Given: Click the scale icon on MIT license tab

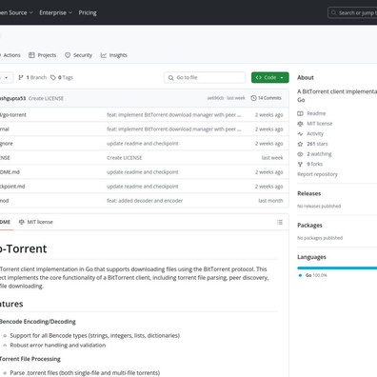Looking at the screenshot, I should [22, 222].
